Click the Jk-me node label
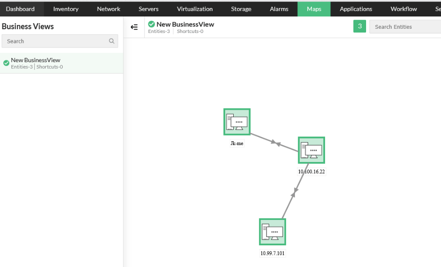441x267 pixels. click(x=237, y=143)
